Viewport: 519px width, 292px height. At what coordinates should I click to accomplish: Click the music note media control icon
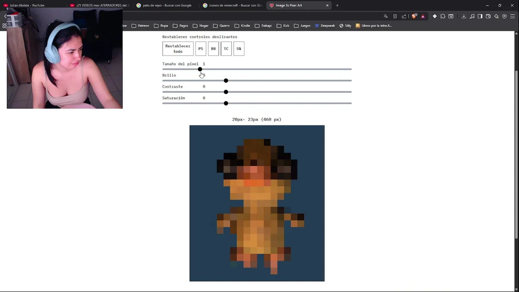[x=472, y=16]
